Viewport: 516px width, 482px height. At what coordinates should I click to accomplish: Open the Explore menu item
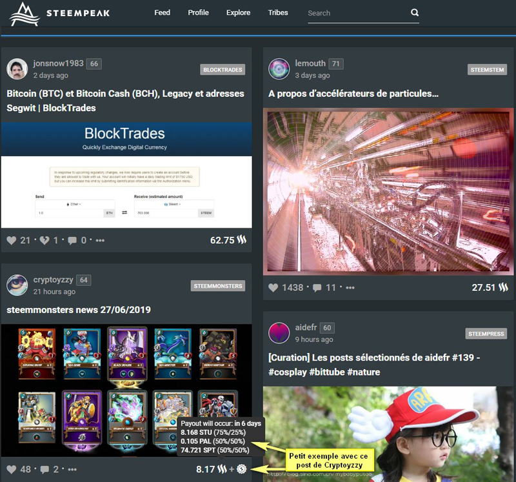point(238,12)
